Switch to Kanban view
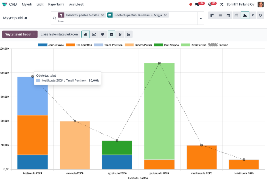Viewport: 267px width, 180px height. (212, 15)
